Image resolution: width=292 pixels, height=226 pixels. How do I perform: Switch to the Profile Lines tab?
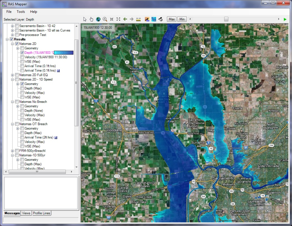click(x=42, y=213)
